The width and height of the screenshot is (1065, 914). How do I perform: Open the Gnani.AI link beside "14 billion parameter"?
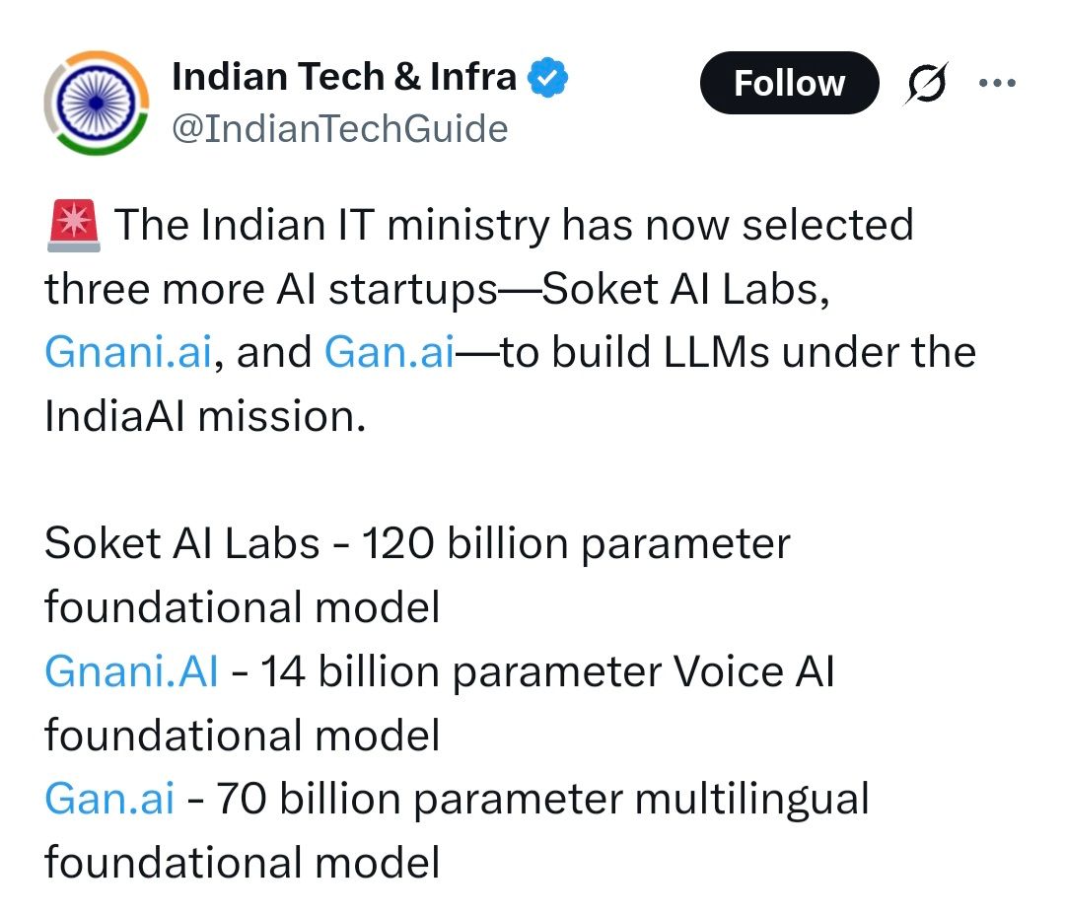[x=131, y=671]
